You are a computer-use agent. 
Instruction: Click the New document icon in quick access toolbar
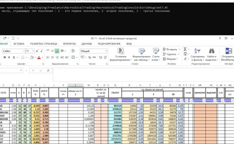(x=13, y=38)
